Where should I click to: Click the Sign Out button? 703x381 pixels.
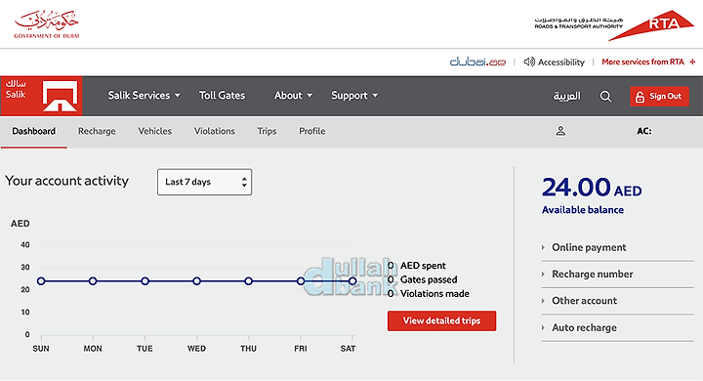pos(659,97)
